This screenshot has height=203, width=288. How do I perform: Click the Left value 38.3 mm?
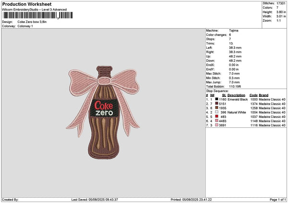[235, 48]
